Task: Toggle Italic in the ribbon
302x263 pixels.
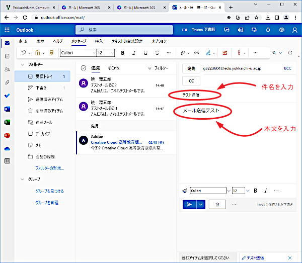Action: 134,53
